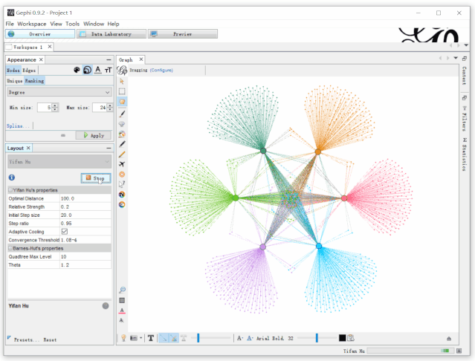Adjust the edge weight scale slider
This screenshot has height=361, width=475.
[x=198, y=338]
